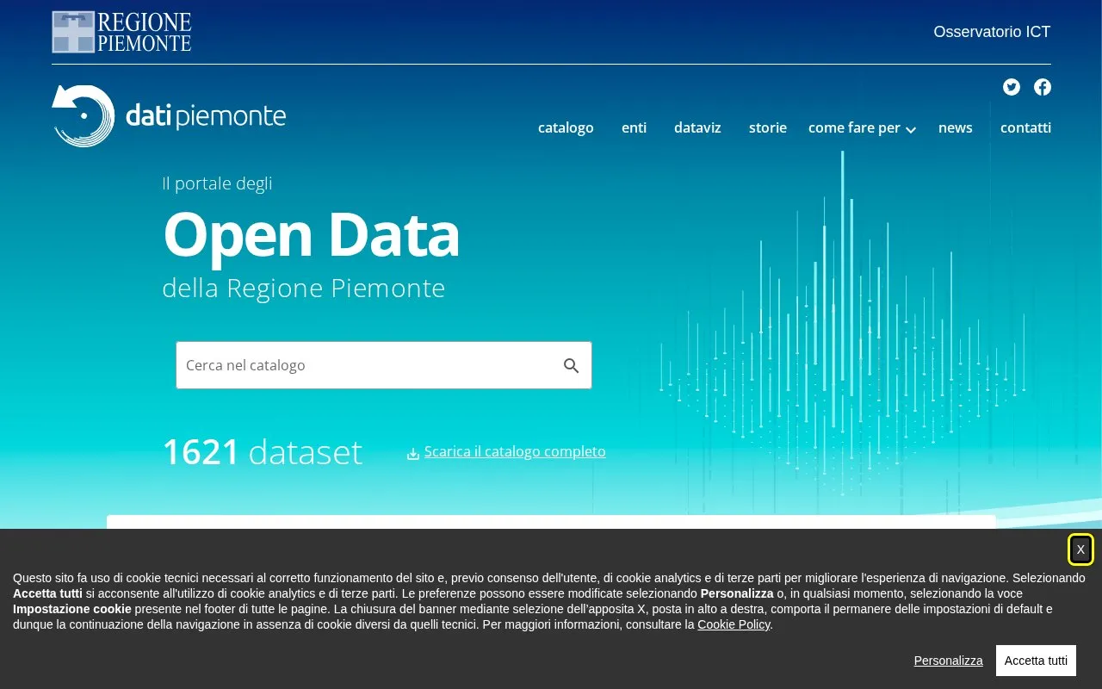
Task: Click 'Scarica il catalogo completo' link
Action: click(x=515, y=451)
